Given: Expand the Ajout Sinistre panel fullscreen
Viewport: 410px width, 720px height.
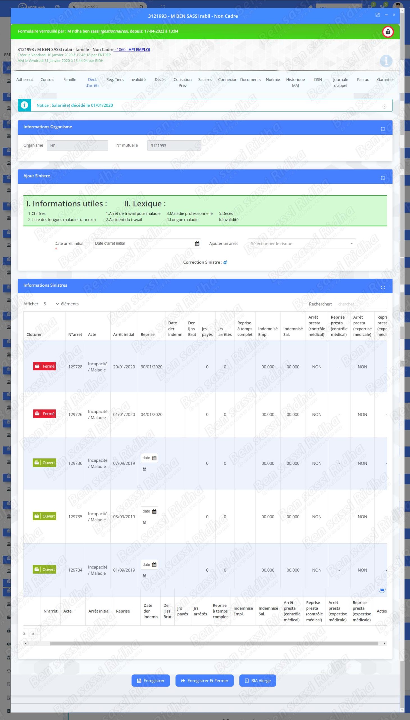Looking at the screenshot, I should tap(383, 178).
